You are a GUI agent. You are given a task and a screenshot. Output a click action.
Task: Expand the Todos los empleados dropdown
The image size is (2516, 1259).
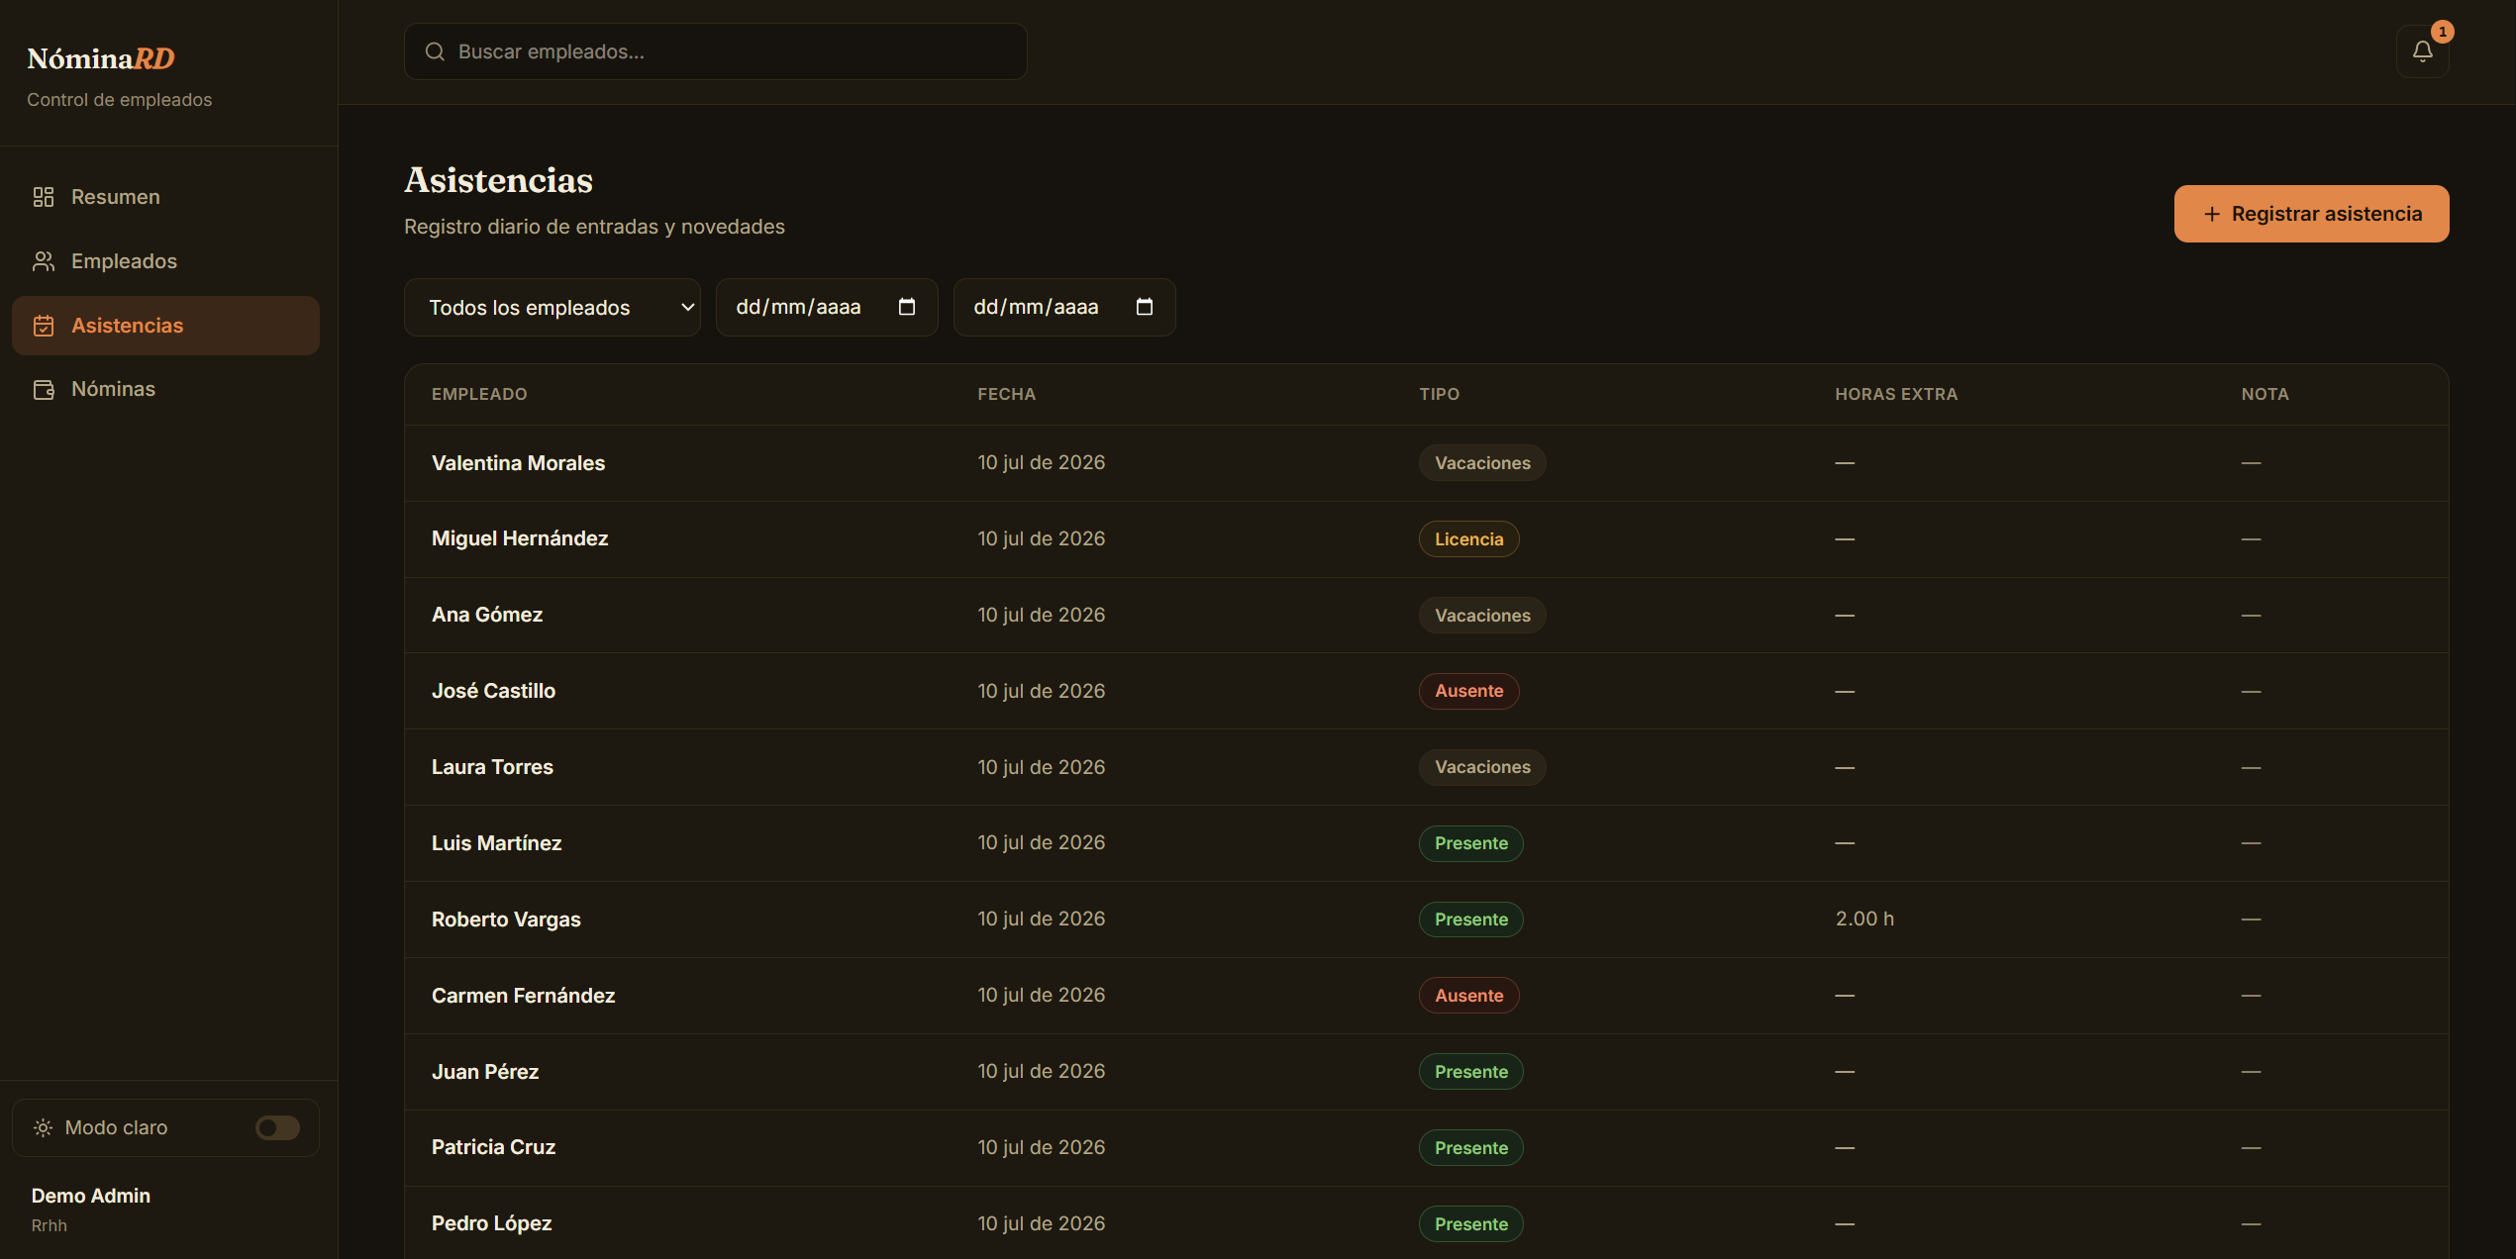pos(552,307)
